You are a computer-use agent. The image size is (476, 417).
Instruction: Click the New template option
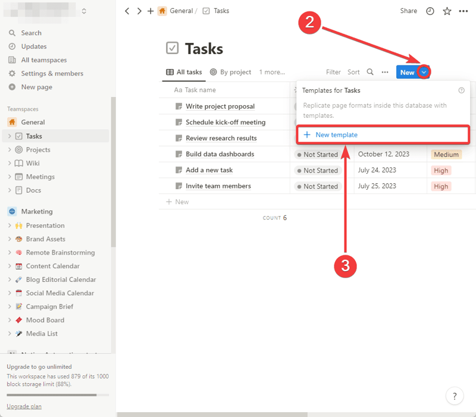tap(336, 135)
